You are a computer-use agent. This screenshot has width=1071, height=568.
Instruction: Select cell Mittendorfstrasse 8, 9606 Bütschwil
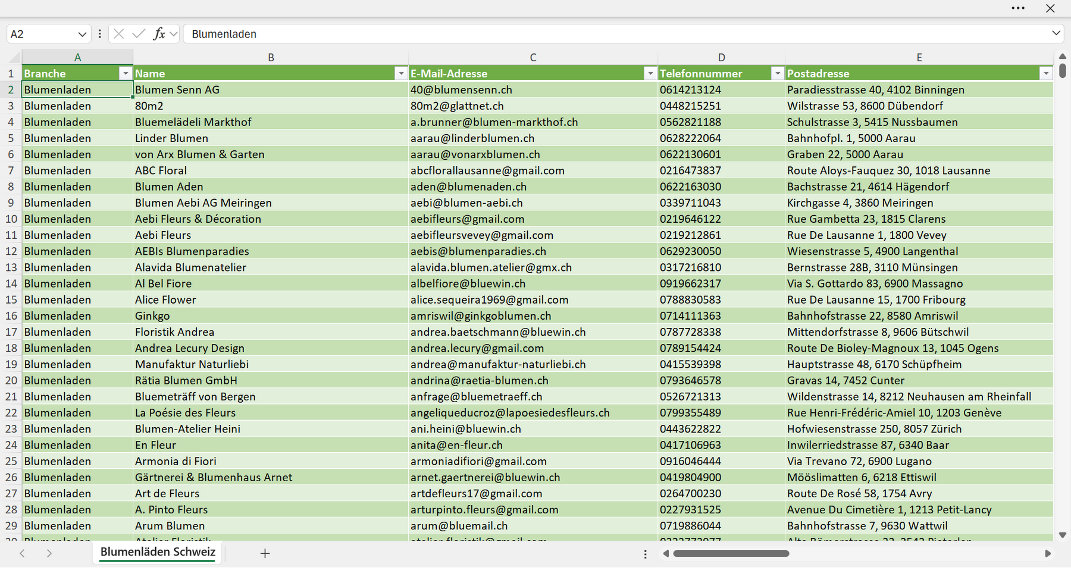(919, 332)
